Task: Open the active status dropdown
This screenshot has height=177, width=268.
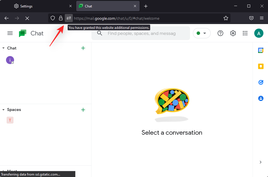Action: (x=202, y=33)
